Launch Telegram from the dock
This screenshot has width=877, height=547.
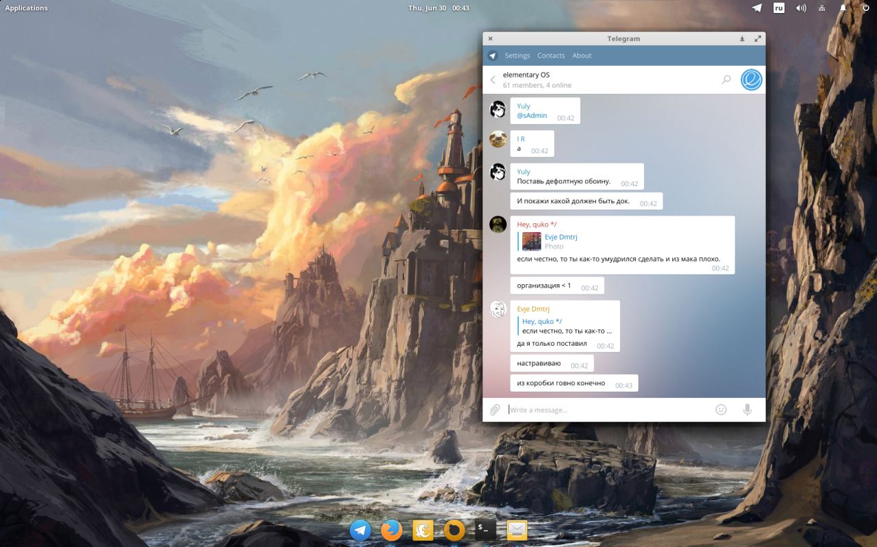[x=360, y=530]
